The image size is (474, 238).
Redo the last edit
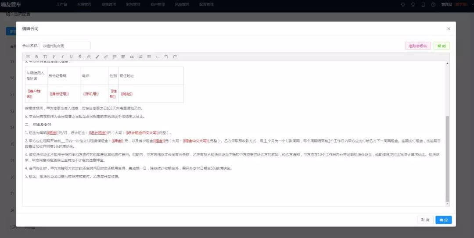point(175,57)
